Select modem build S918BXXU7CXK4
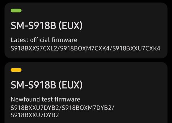Screen dimensions: 172x123 pos(136,48)
